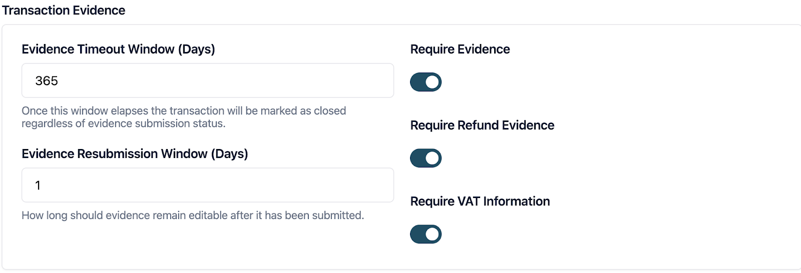Click the Evidence Timeout Window (Days) label
This screenshot has width=801, height=273.
click(x=118, y=49)
